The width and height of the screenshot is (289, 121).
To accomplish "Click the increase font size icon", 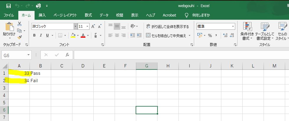I will click(93, 26).
